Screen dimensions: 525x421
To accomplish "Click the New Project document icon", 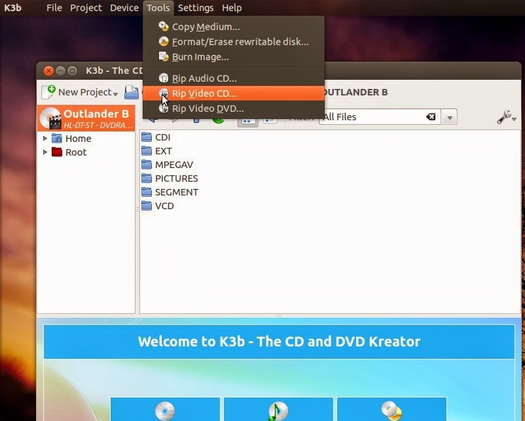I will click(48, 92).
